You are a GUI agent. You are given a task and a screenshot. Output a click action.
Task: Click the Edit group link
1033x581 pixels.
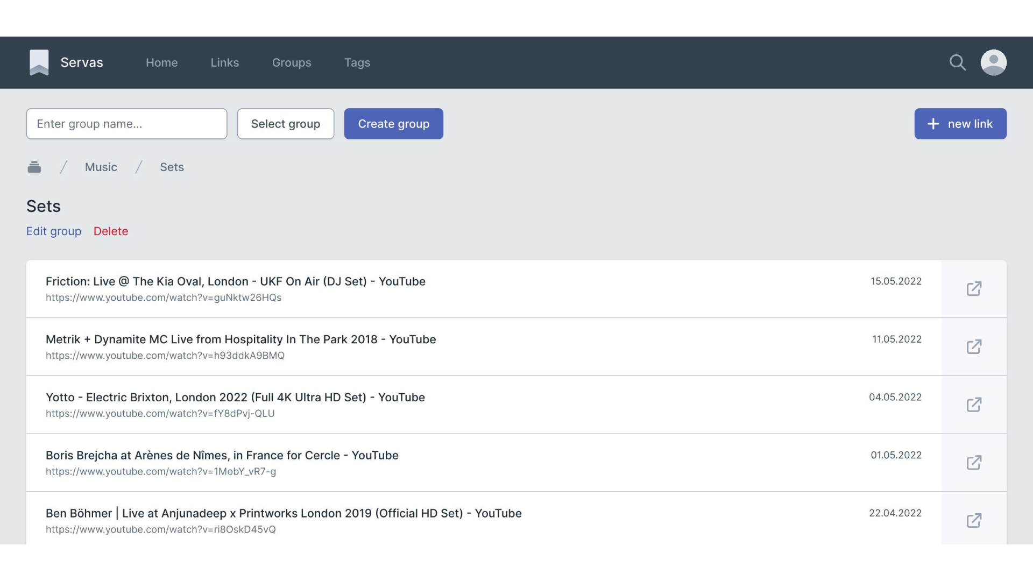tap(54, 231)
